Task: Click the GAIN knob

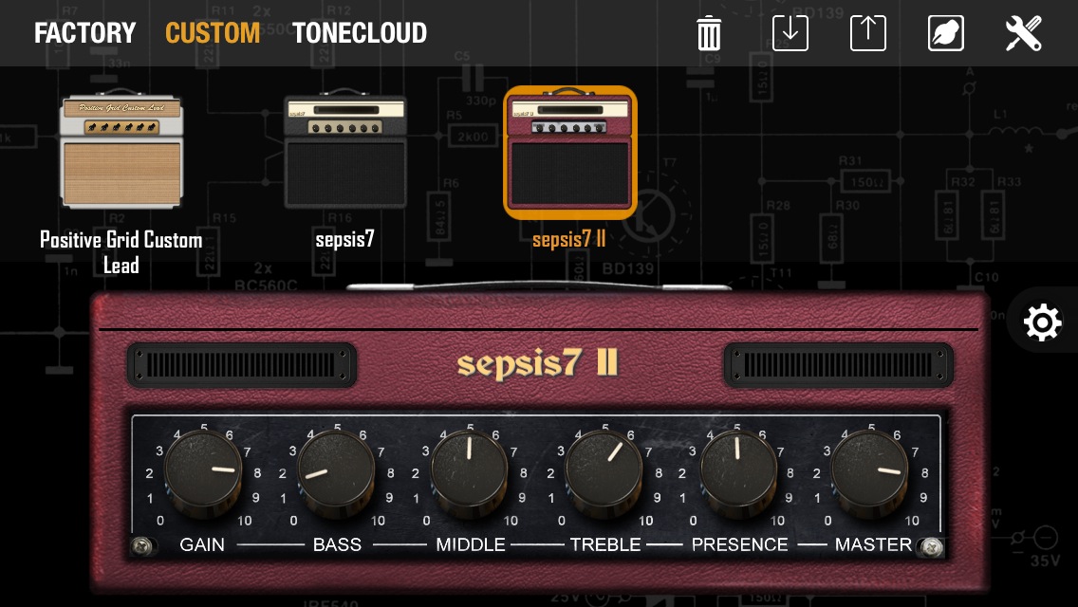Action: click(203, 474)
